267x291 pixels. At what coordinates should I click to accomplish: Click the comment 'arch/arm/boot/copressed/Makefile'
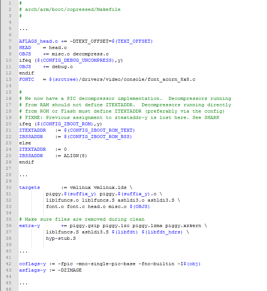pyautogui.click(x=73, y=9)
